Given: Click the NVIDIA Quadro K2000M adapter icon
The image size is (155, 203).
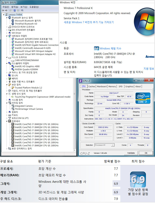Looking at the screenshot, I should pyautogui.click(x=13, y=69).
